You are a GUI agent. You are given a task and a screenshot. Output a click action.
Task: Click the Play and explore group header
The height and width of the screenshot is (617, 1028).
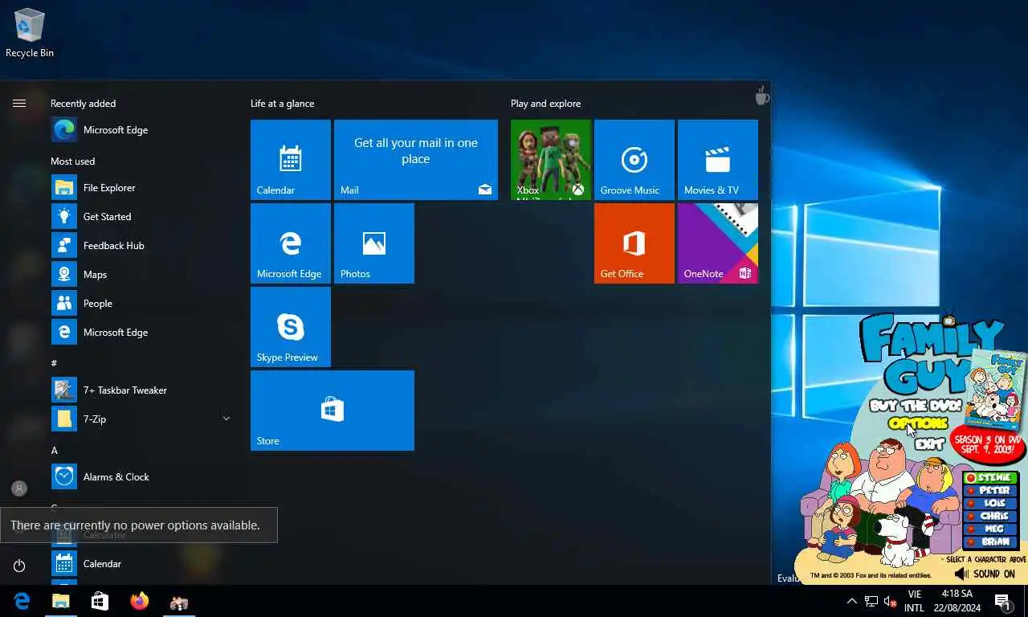coord(545,104)
